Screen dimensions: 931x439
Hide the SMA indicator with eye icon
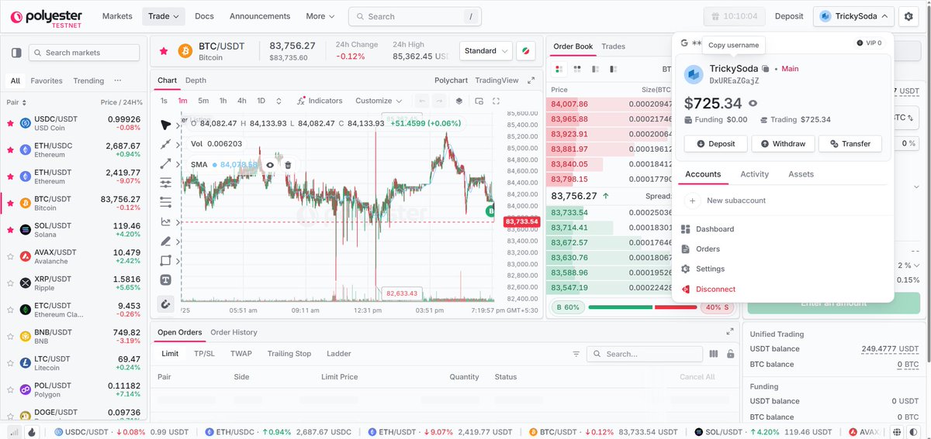(x=270, y=165)
